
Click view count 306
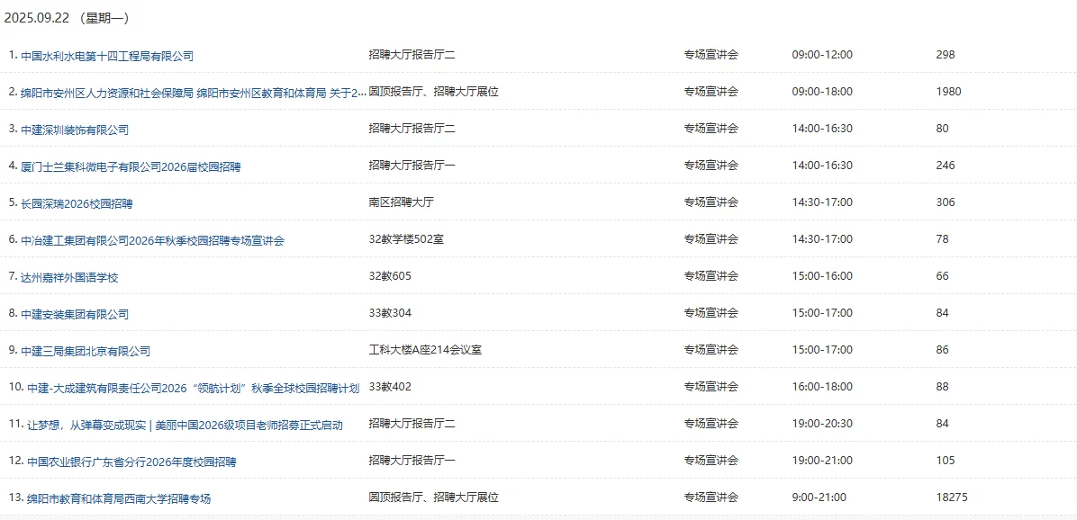[x=946, y=202]
